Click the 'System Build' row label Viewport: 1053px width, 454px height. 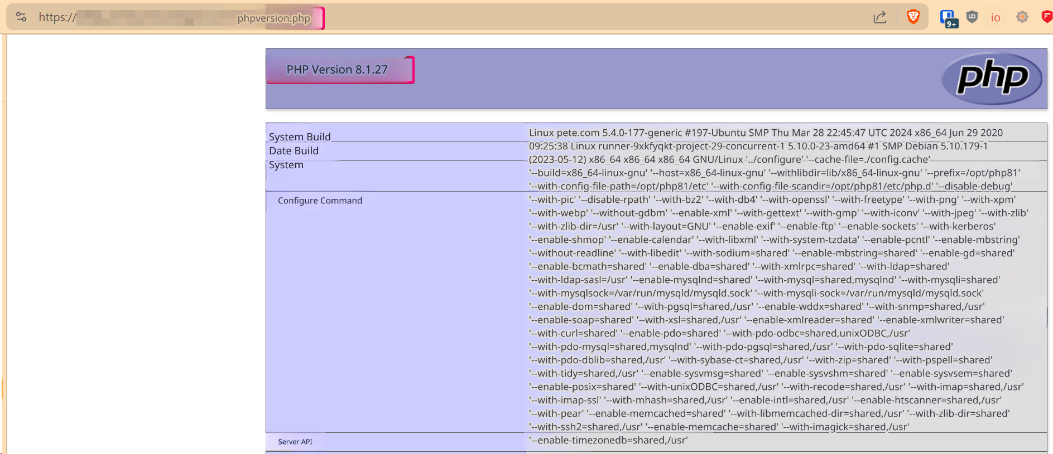(300, 136)
